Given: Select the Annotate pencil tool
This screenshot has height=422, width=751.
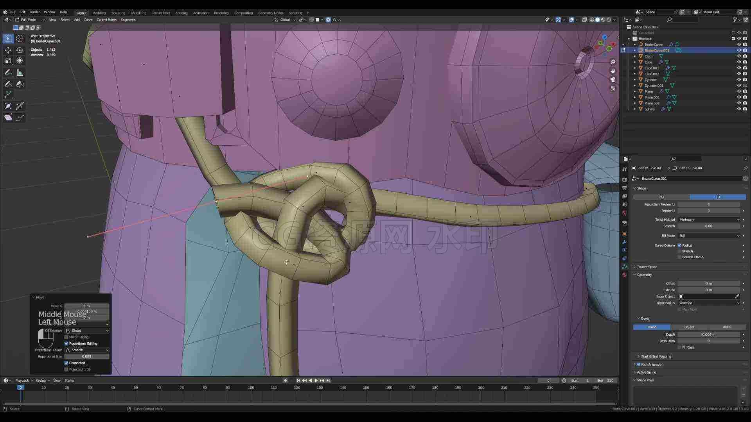Looking at the screenshot, I should (x=8, y=73).
